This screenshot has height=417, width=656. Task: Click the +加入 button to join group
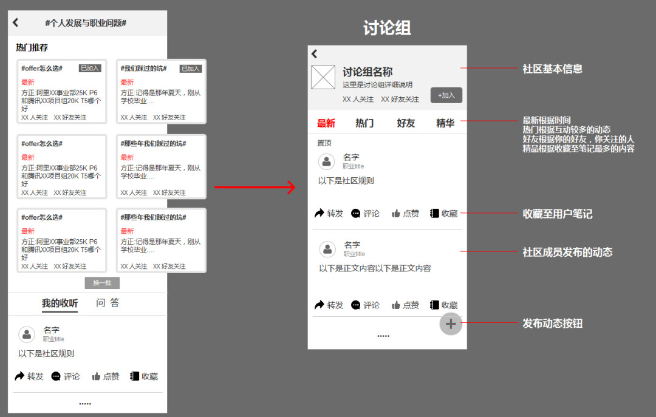pyautogui.click(x=446, y=95)
